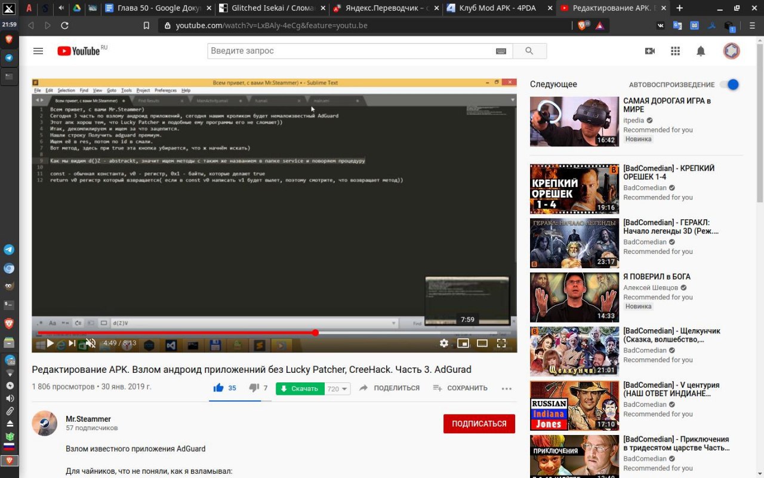The height and width of the screenshot is (478, 764).
Task: Click the green Скачать download button
Action: (300, 388)
